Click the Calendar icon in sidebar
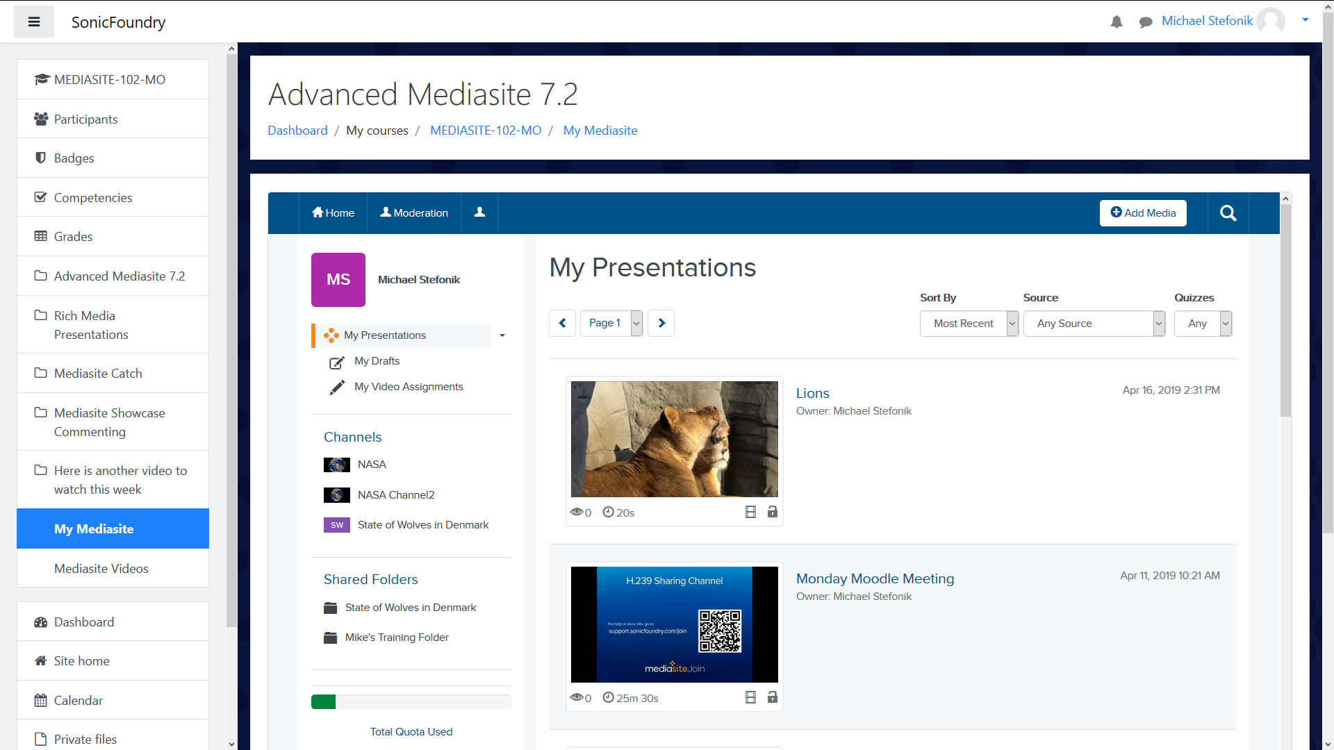Image resolution: width=1334 pixels, height=750 pixels. click(x=40, y=700)
